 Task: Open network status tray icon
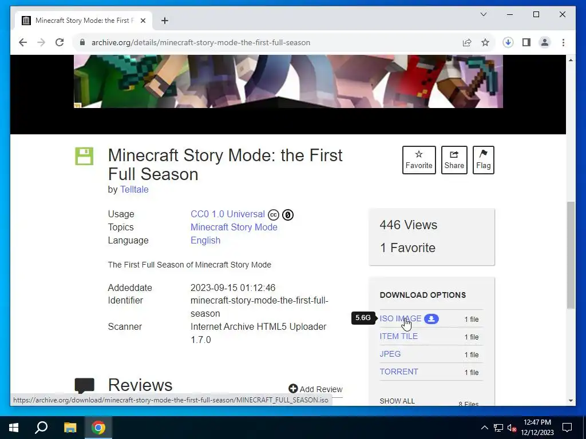[x=498, y=428]
